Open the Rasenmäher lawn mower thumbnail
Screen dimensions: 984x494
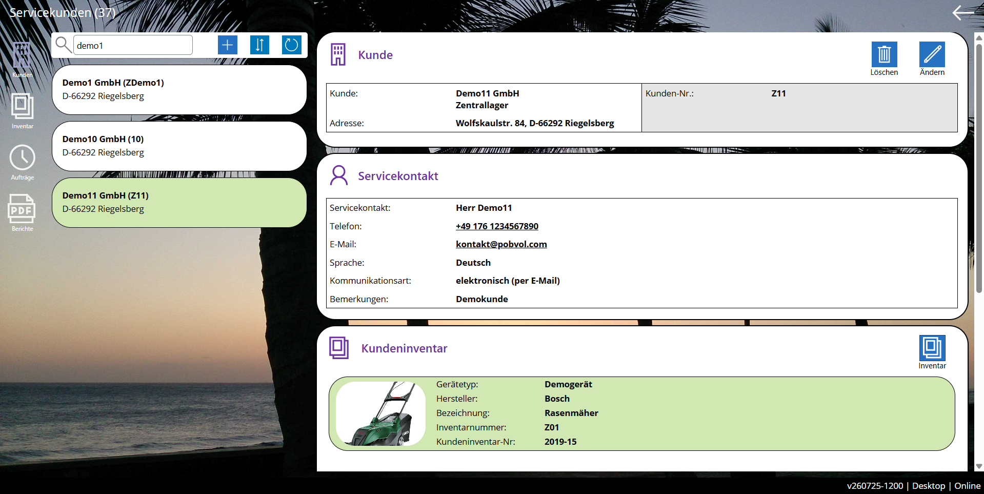point(380,413)
